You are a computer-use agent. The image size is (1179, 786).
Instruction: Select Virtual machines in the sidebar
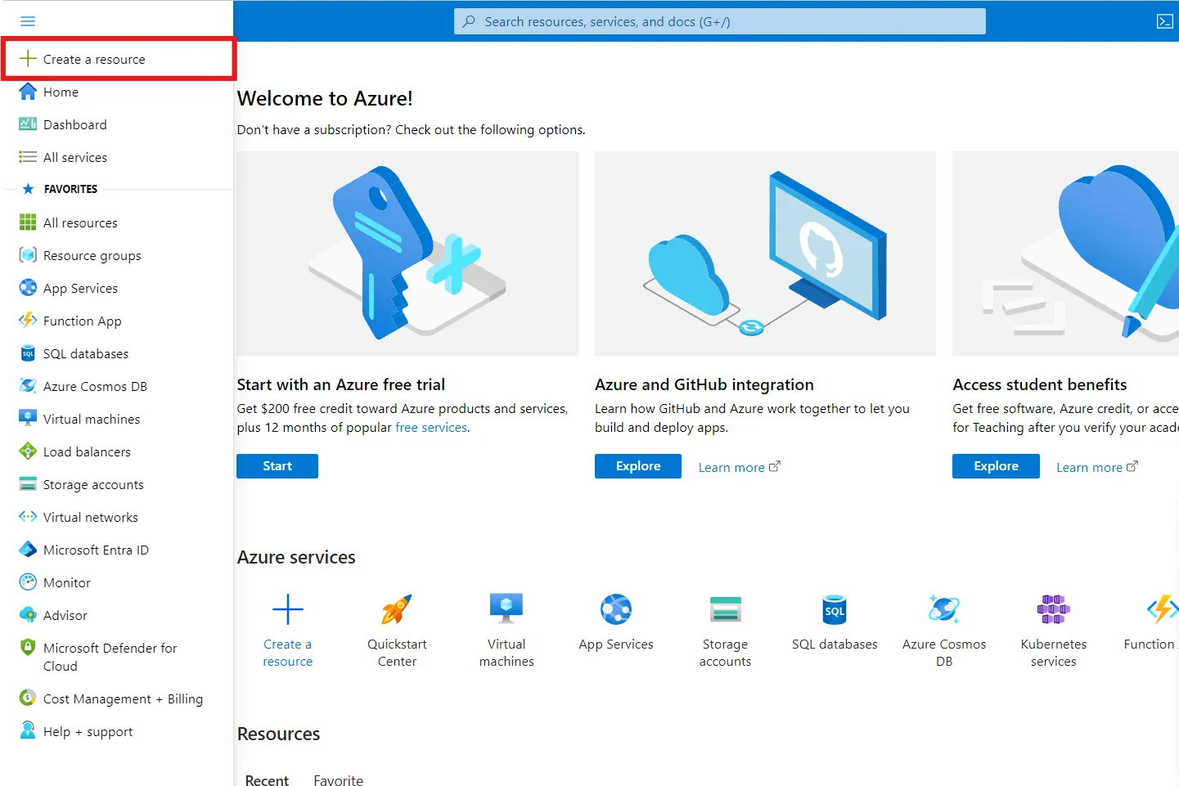[x=91, y=418]
